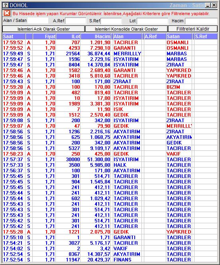Click the Fiyat column header
The image size is (220, 265).
(44, 37)
